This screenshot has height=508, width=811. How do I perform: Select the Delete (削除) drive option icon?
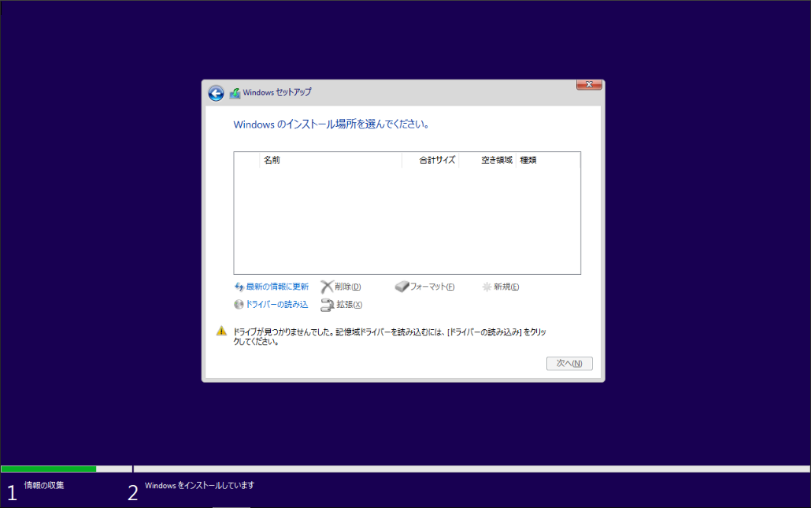pos(326,287)
